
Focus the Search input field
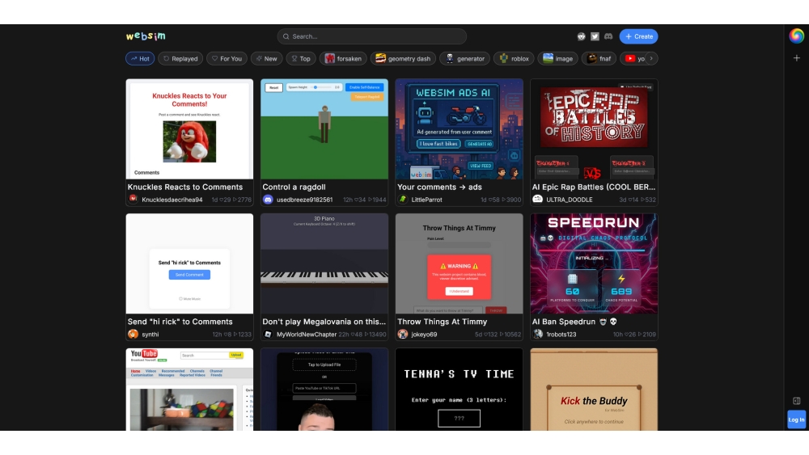pyautogui.click(x=371, y=36)
